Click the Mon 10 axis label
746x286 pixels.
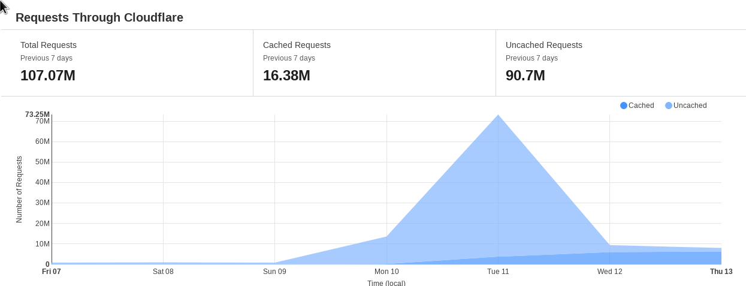pyautogui.click(x=386, y=272)
